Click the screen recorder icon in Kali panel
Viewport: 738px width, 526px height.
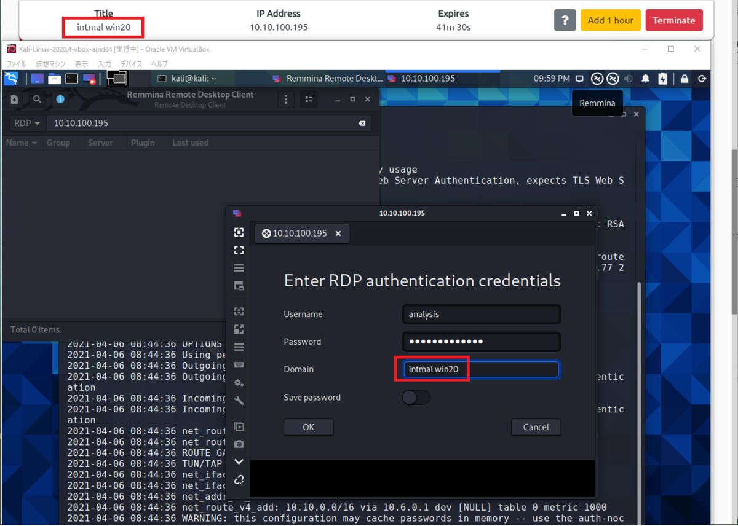tap(90, 79)
